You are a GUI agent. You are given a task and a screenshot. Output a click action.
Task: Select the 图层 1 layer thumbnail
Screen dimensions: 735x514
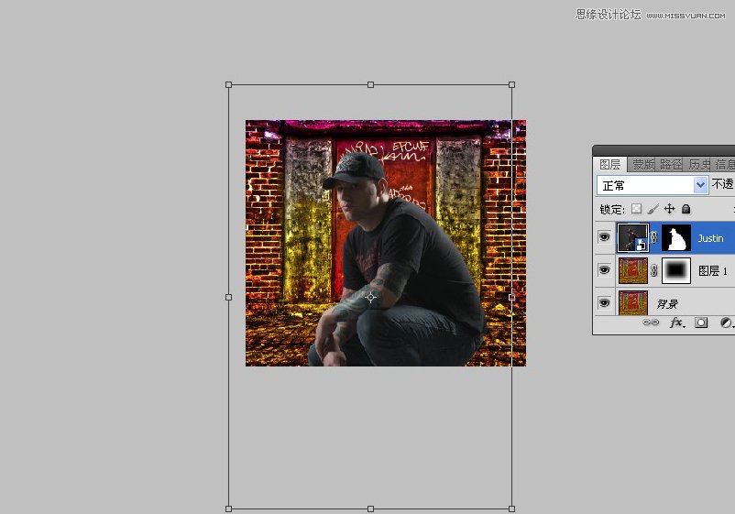[632, 271]
